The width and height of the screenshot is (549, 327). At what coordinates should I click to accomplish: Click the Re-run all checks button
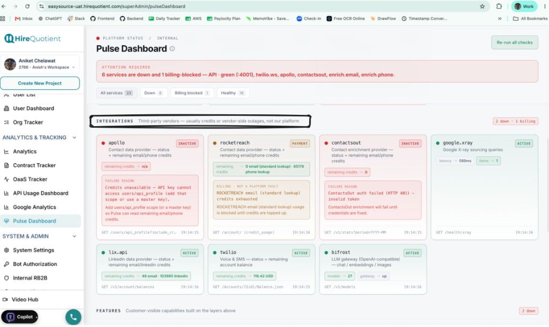pos(514,42)
